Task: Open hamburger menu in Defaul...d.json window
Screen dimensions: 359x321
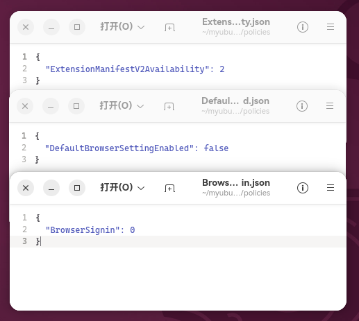Action: [330, 106]
